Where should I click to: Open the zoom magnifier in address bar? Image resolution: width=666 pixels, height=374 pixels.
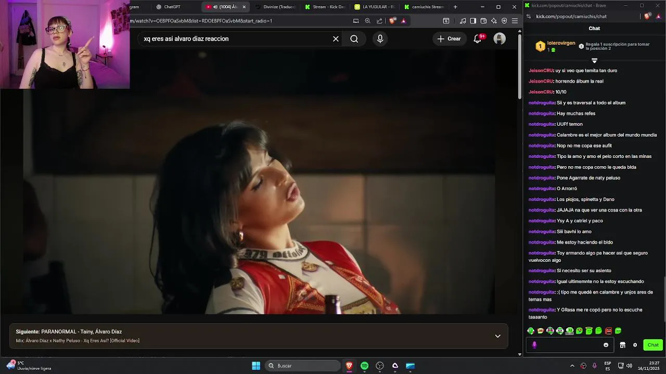click(367, 21)
